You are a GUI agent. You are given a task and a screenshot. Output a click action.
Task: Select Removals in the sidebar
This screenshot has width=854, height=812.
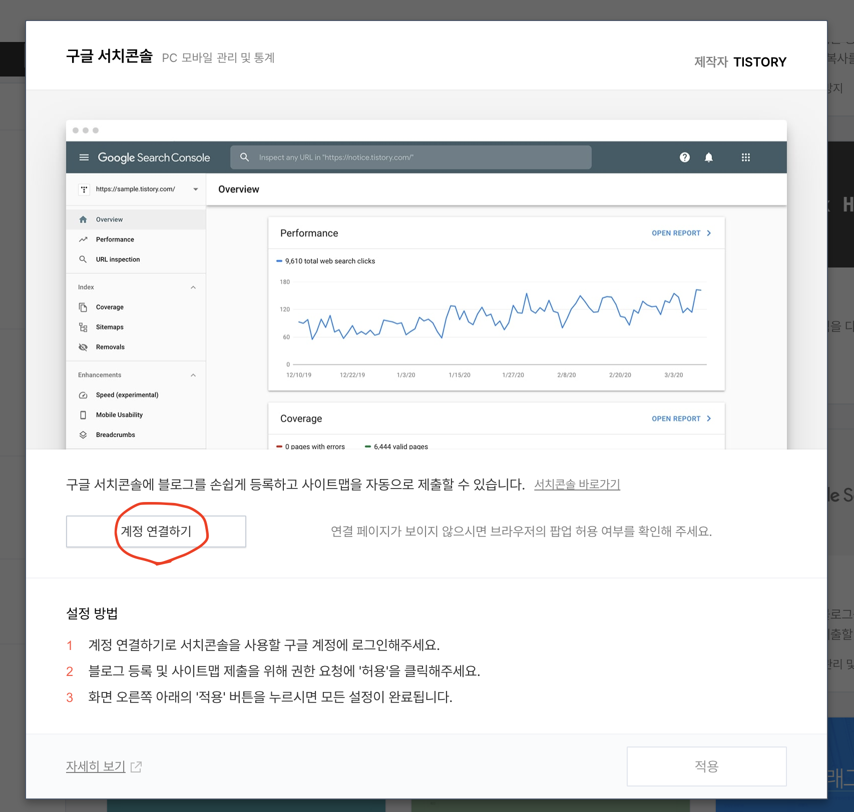tap(136, 347)
